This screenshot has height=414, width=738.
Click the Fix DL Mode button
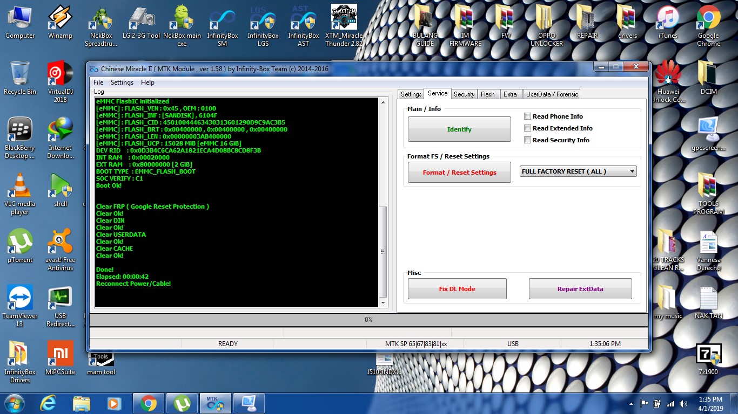point(457,289)
